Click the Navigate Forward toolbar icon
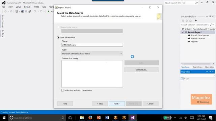 tap(11, 11)
